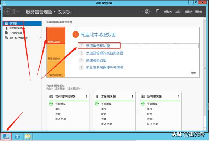Click Server Manager icon on taskbar
Screen dimensions: 209x141
(6, 136)
